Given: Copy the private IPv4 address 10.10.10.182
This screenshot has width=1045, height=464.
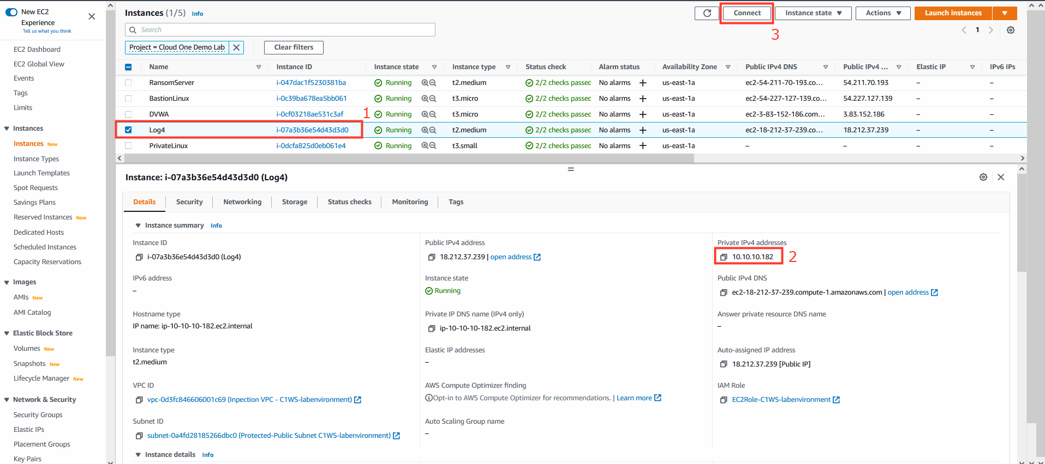Looking at the screenshot, I should tap(724, 257).
